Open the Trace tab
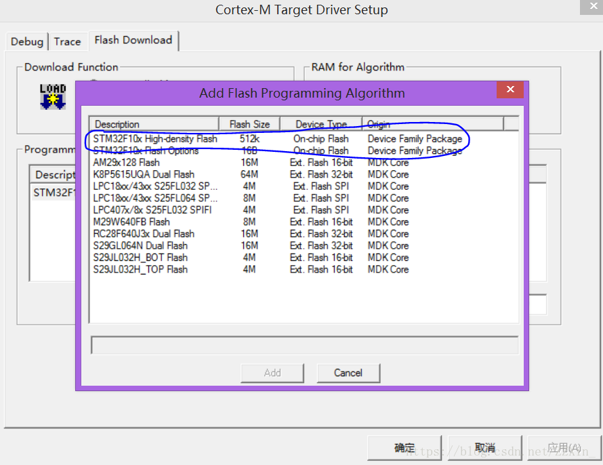This screenshot has width=603, height=465. [68, 41]
